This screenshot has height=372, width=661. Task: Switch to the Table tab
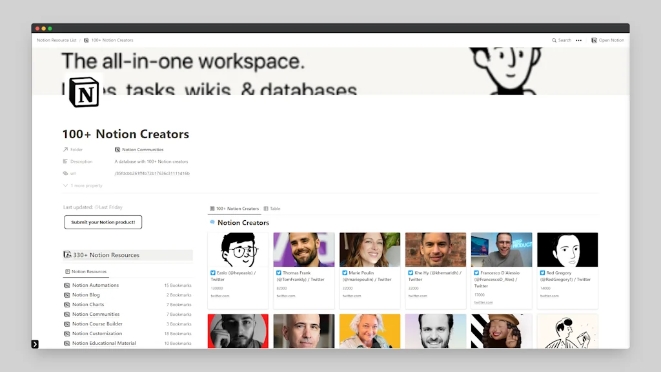coord(272,209)
